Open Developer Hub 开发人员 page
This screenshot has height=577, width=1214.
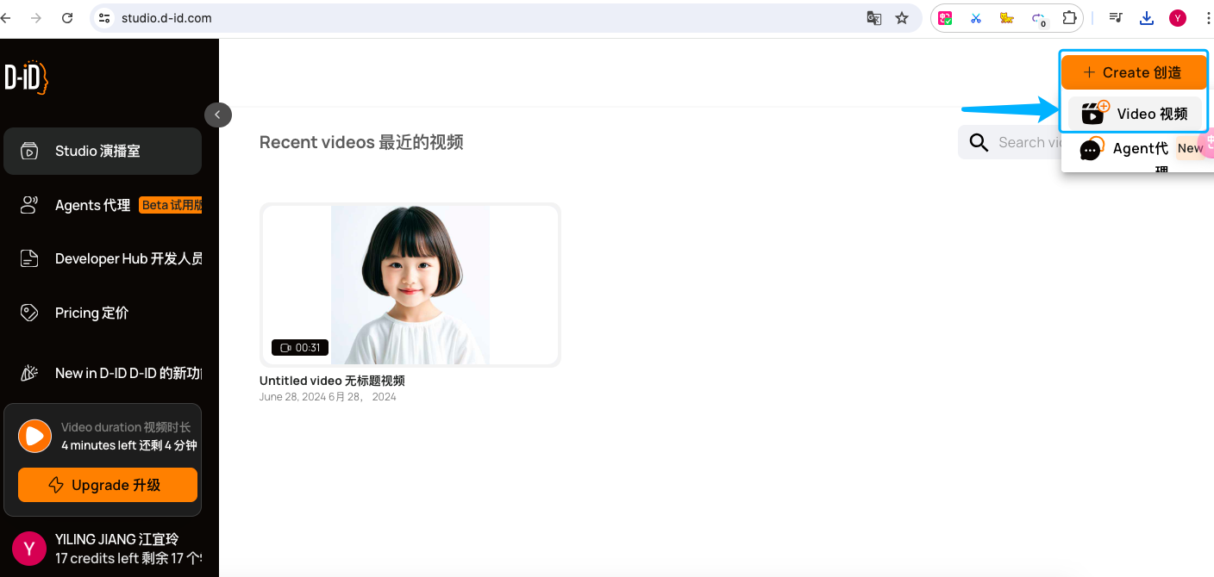[x=103, y=258]
